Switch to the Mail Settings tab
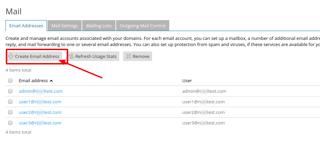Screen dimensions: 320x149 pos(64,26)
